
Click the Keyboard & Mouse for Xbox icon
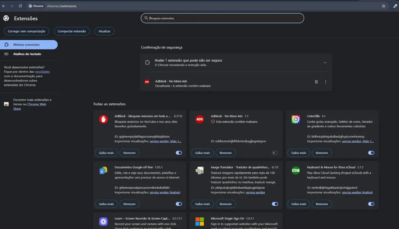point(296,170)
